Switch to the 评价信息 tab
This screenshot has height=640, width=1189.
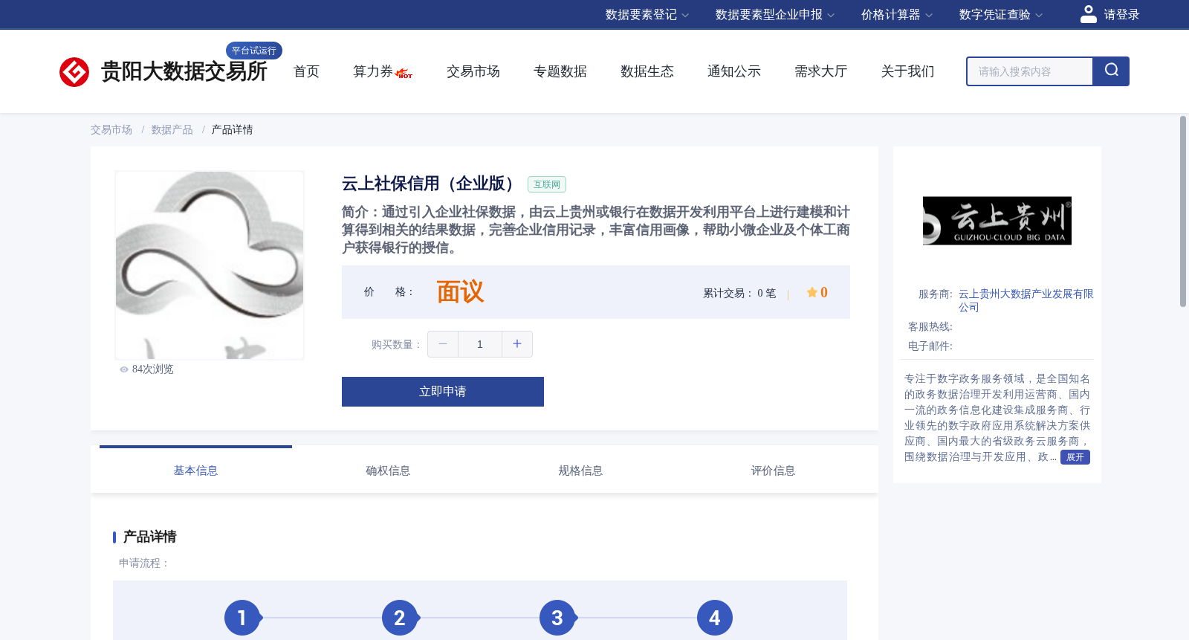pyautogui.click(x=773, y=471)
